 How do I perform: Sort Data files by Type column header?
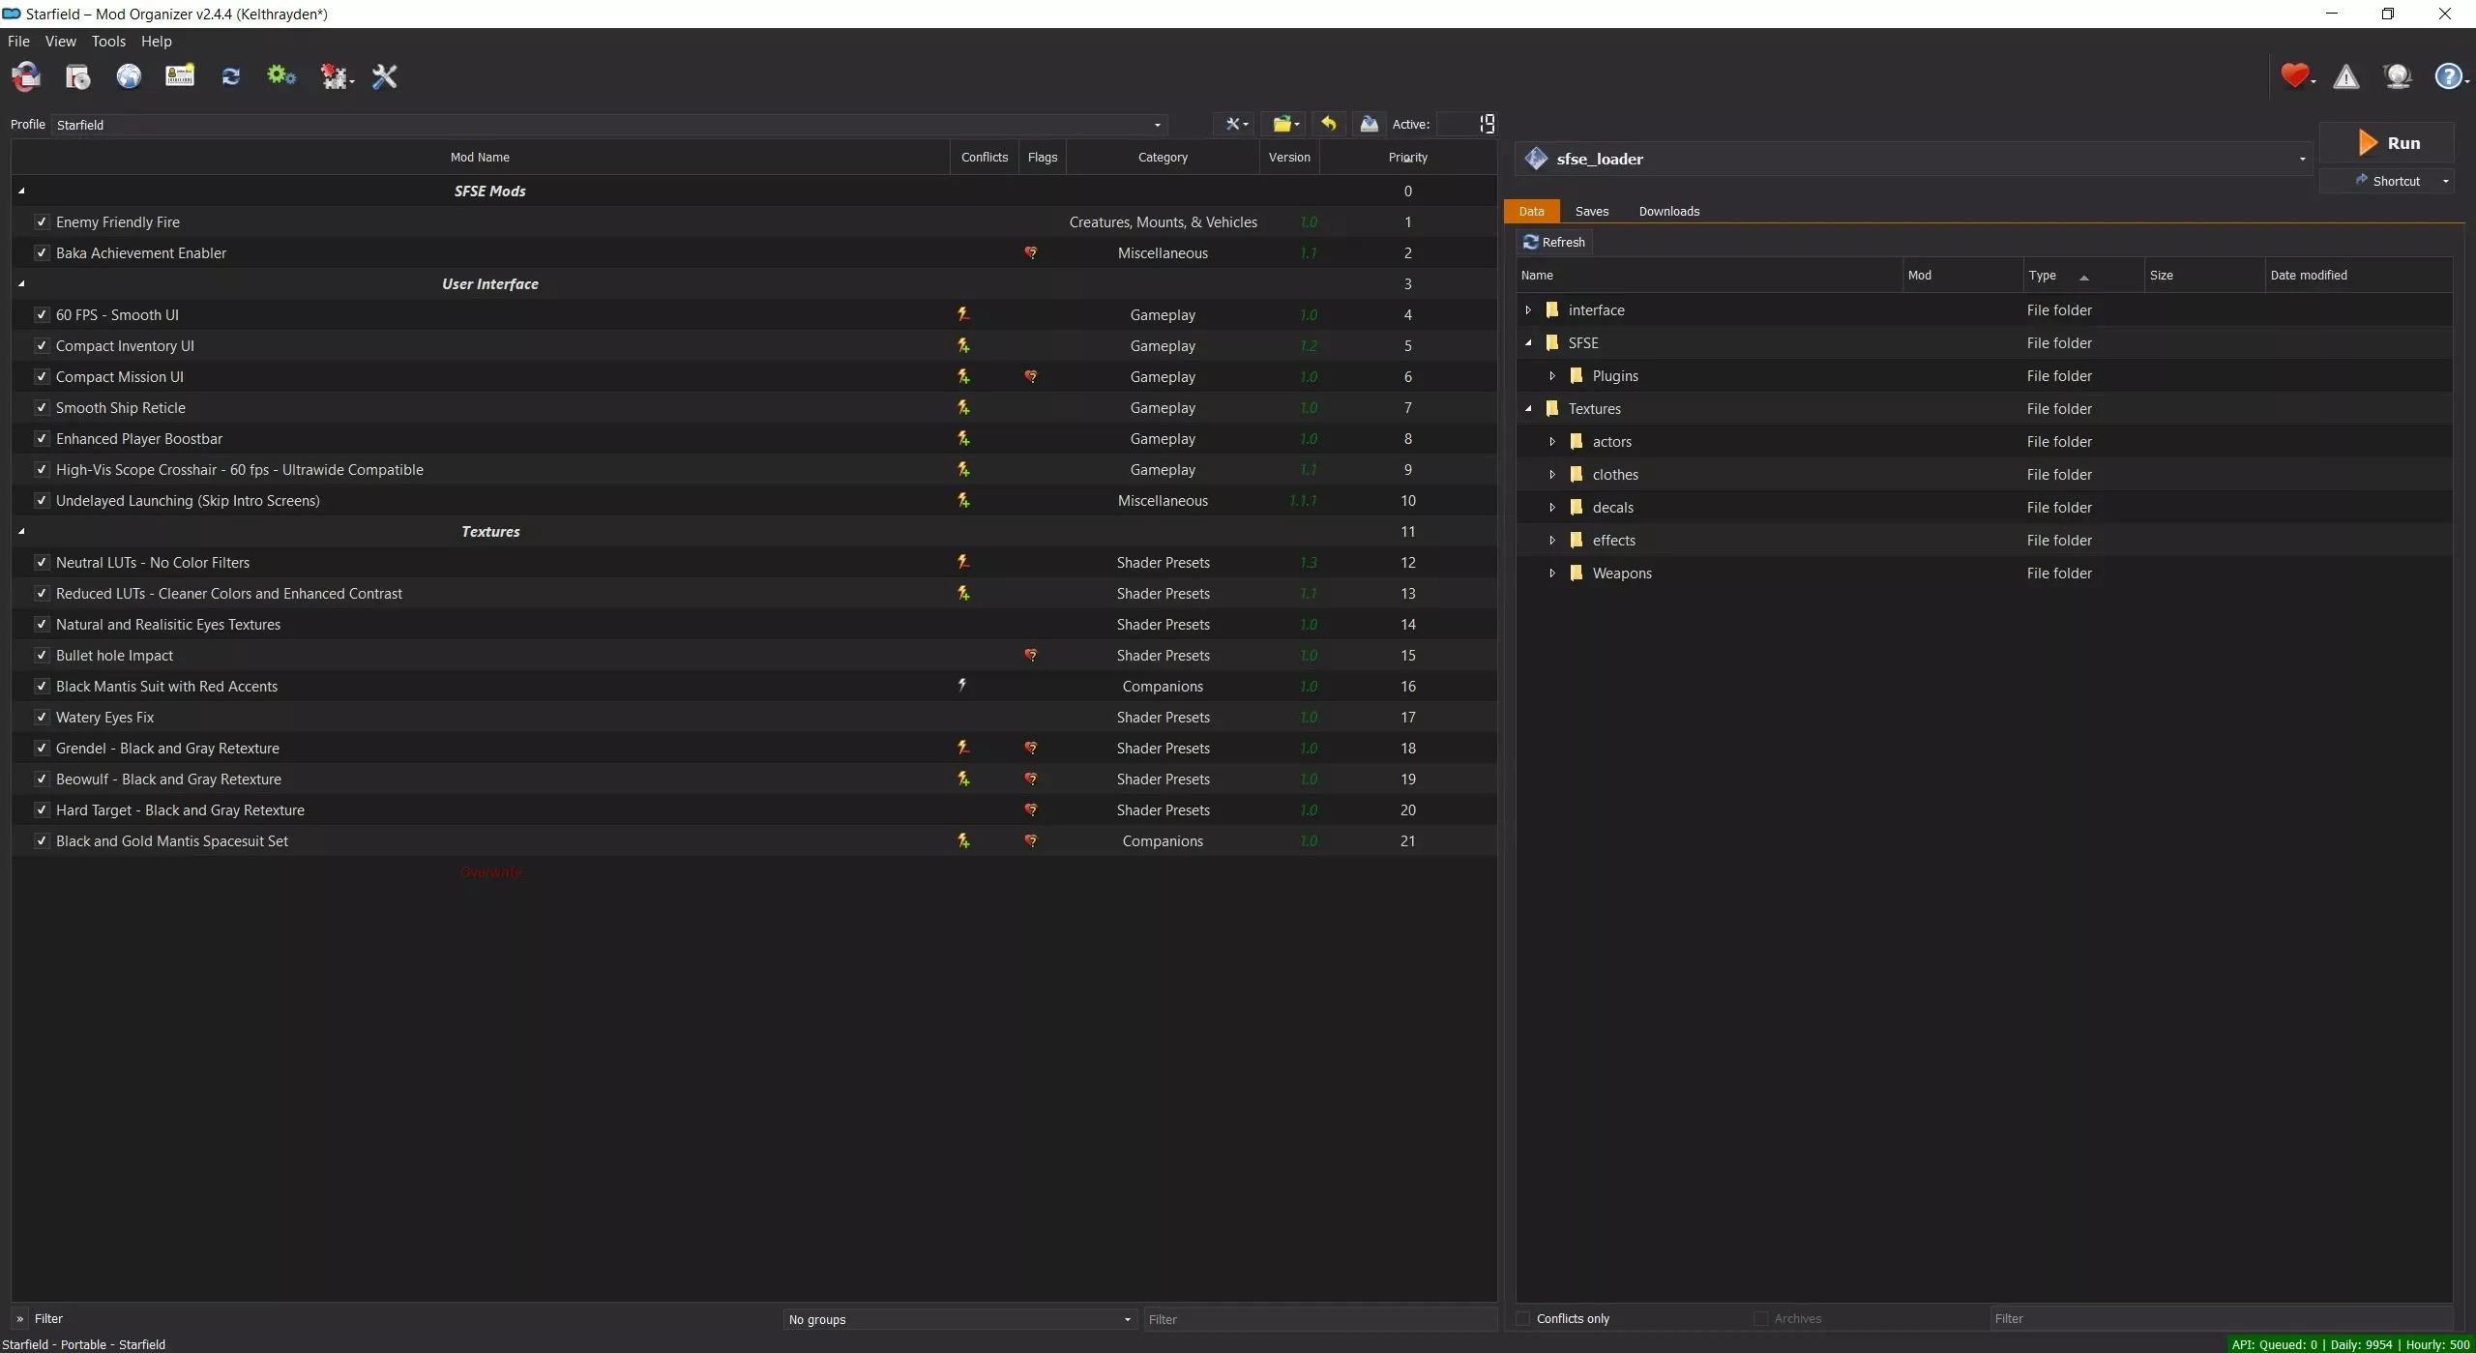click(2082, 276)
